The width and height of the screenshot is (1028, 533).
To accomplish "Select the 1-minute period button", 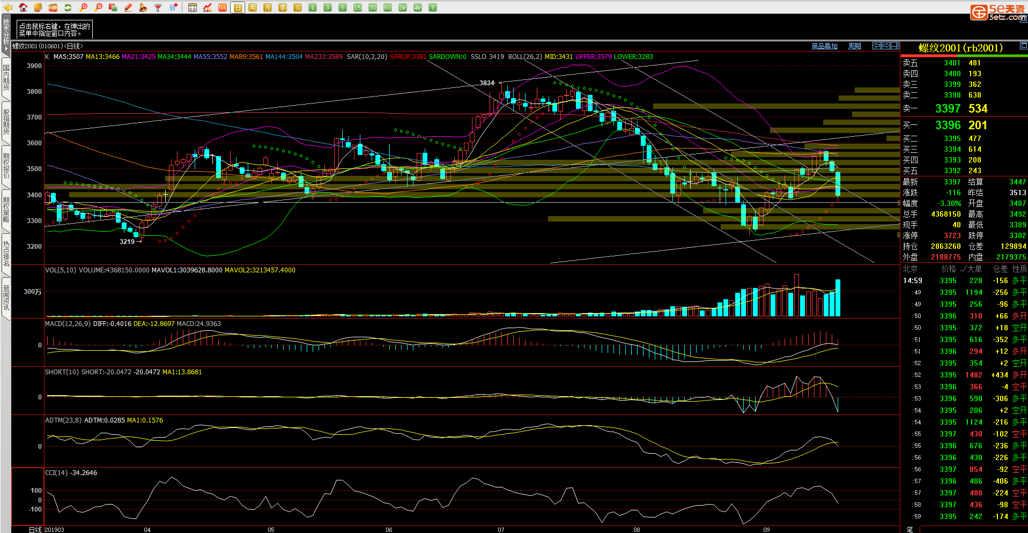I will point(313,8).
